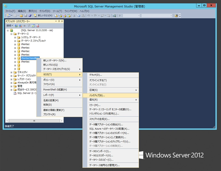Click プロパティ(R) in the context menu
221x171 pixels.
click(x=49, y=114)
